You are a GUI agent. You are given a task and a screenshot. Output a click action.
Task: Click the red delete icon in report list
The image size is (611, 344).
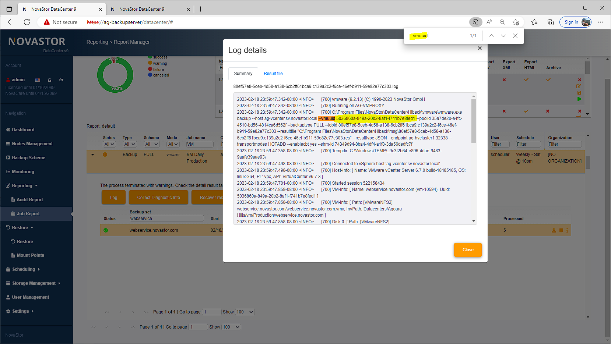[x=579, y=80]
